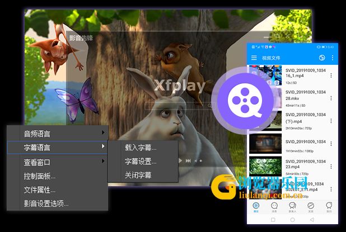Switch to the 我的 profile tab
The width and height of the screenshot is (346, 232).
(329, 207)
